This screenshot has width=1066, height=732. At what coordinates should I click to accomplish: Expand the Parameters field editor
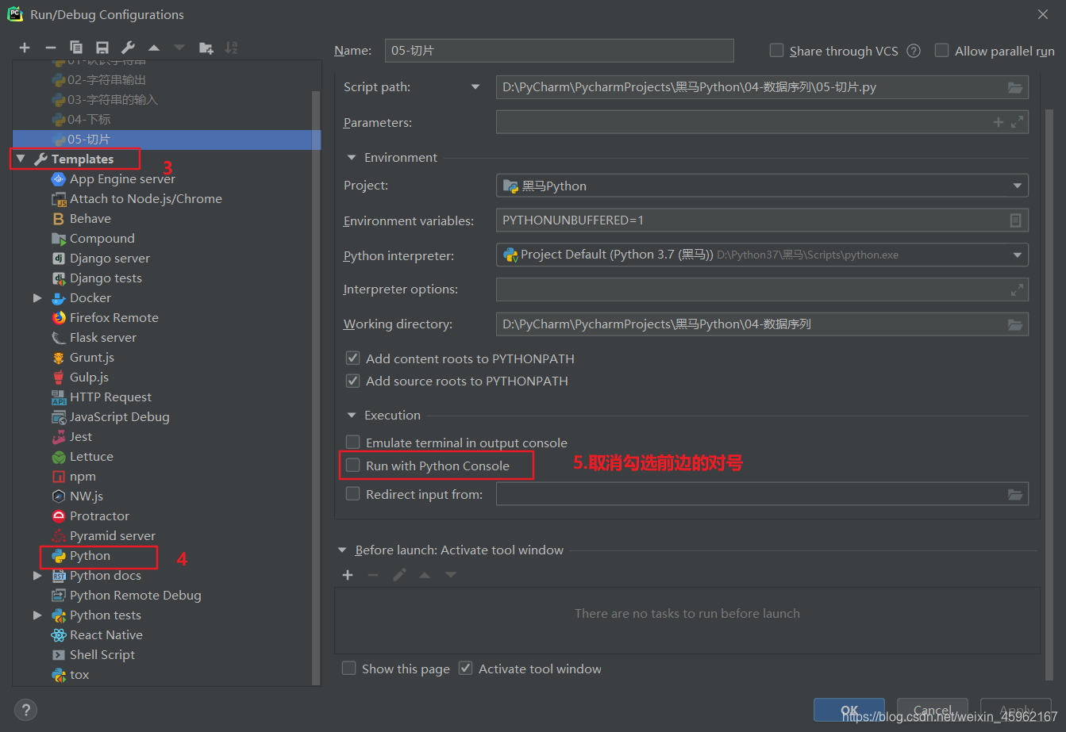(1017, 122)
